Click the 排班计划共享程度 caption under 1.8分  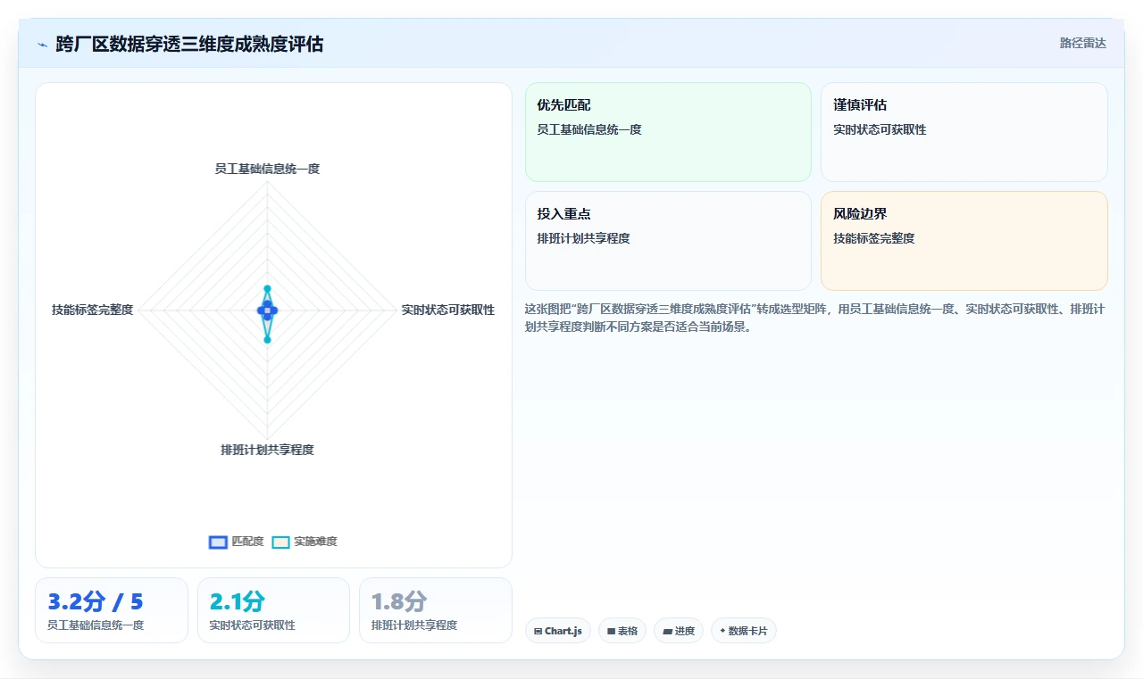click(x=414, y=625)
